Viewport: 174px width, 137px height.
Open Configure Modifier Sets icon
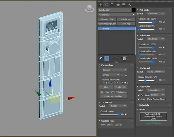[x=125, y=58]
